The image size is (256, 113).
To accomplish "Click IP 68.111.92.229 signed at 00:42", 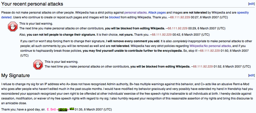I will point(162,35).
